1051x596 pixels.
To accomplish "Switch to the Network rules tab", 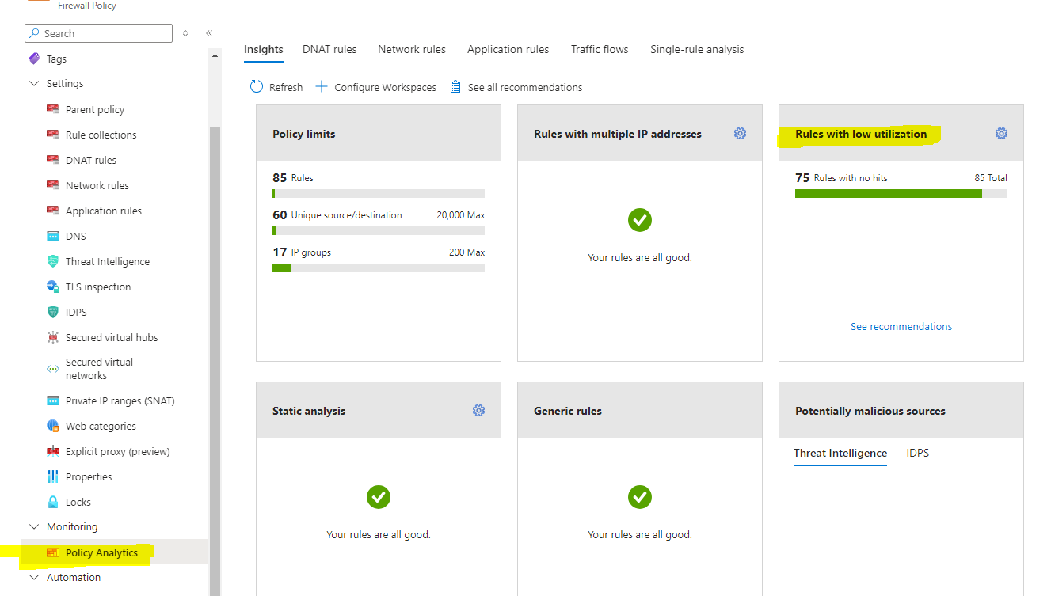I will click(412, 49).
